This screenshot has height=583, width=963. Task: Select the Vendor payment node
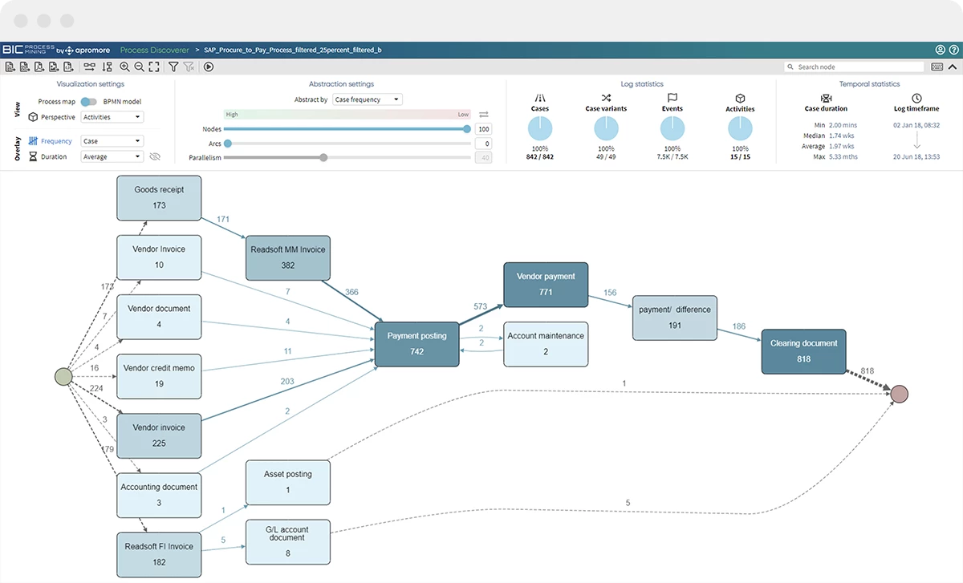[x=546, y=285]
